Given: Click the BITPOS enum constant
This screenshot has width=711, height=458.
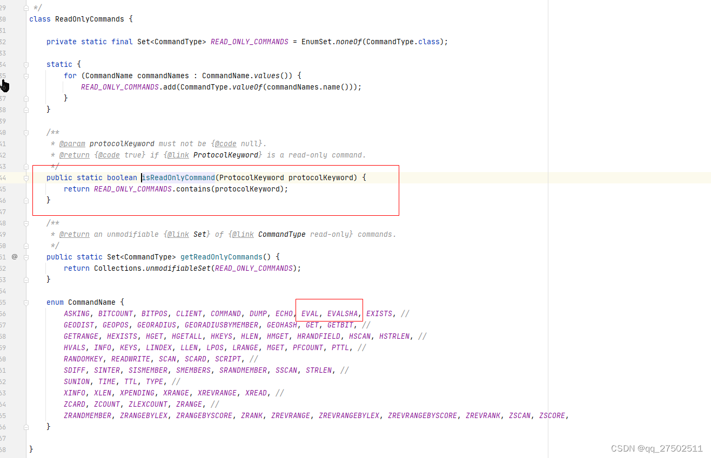Looking at the screenshot, I should [155, 313].
